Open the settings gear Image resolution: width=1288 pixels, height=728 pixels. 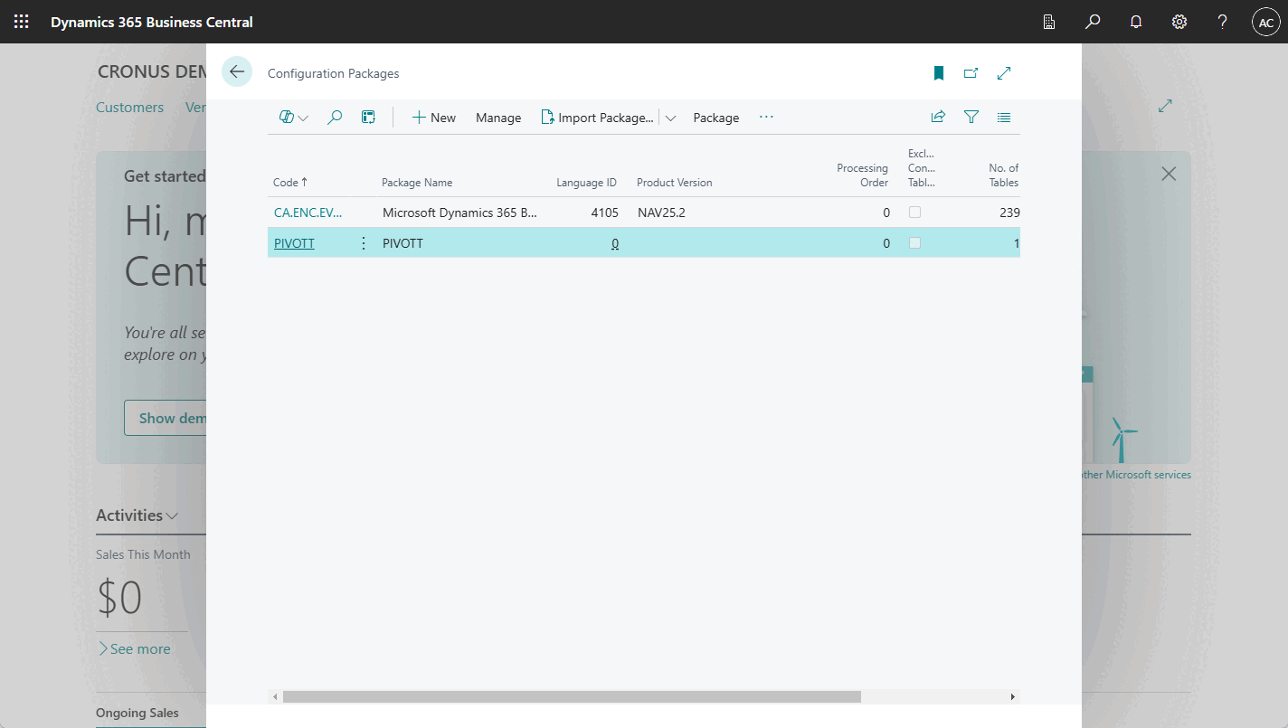coord(1179,22)
